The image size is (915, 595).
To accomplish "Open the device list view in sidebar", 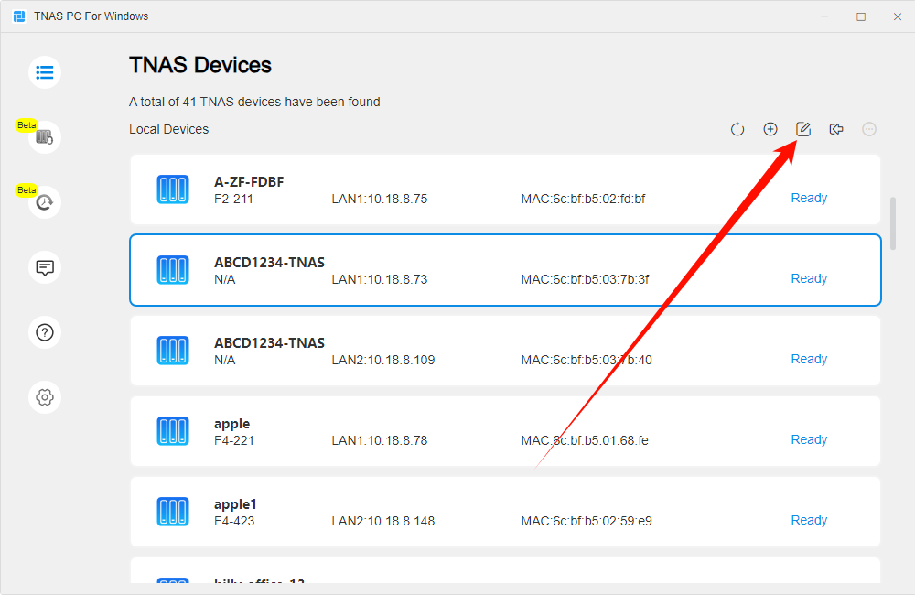I will click(x=45, y=72).
